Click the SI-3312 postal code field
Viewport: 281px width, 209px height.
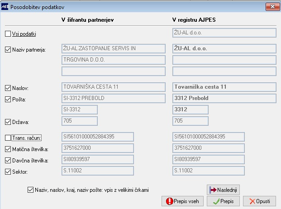80,109
